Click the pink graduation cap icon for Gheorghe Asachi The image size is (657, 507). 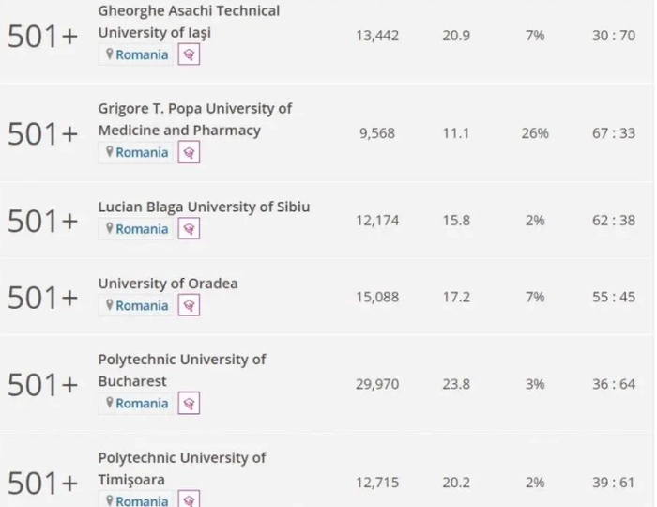point(189,54)
